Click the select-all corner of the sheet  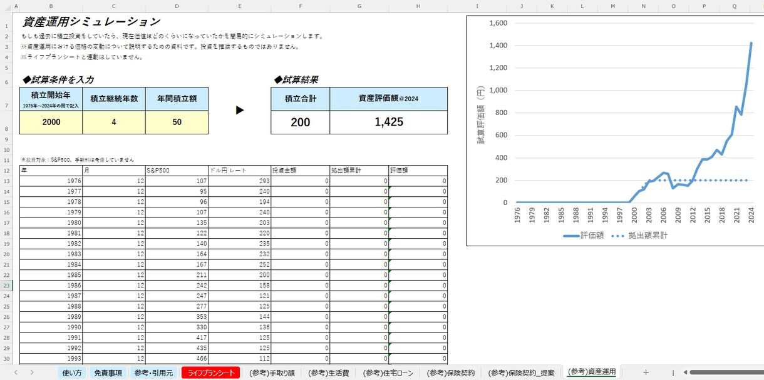(6, 6)
